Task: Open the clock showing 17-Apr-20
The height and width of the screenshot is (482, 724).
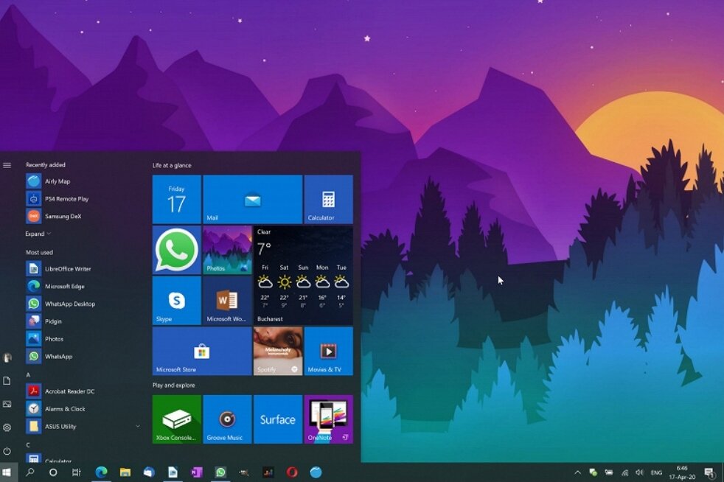Action: pyautogui.click(x=682, y=472)
